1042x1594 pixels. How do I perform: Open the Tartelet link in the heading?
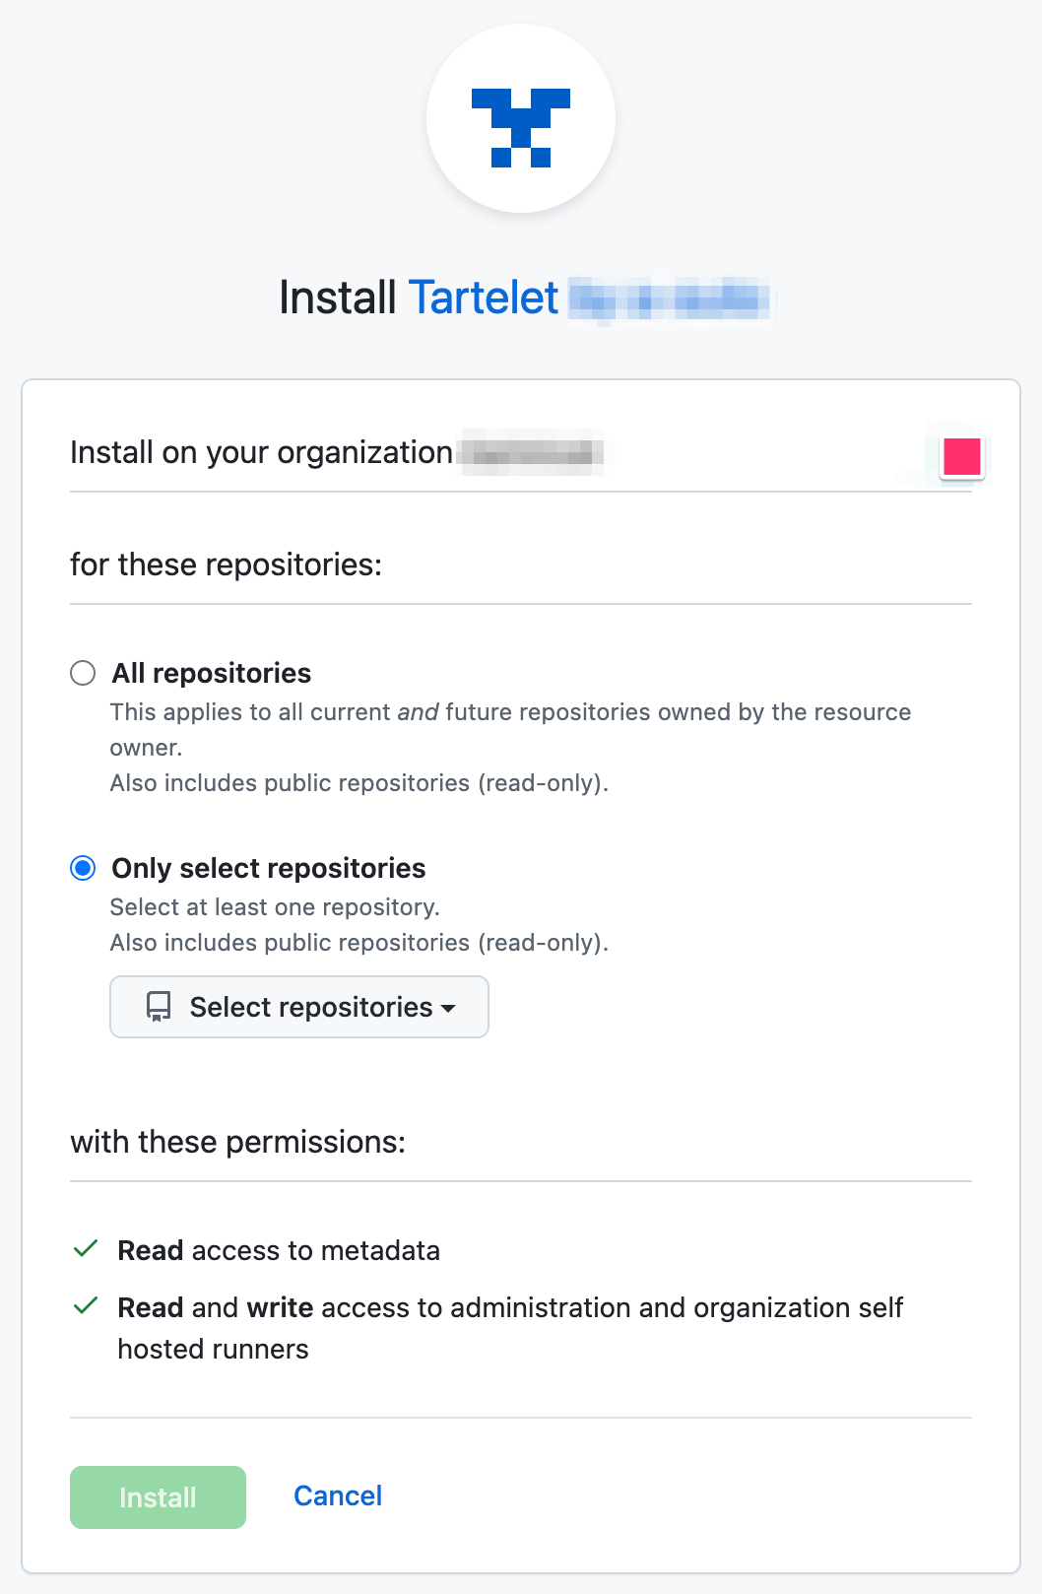click(x=482, y=297)
